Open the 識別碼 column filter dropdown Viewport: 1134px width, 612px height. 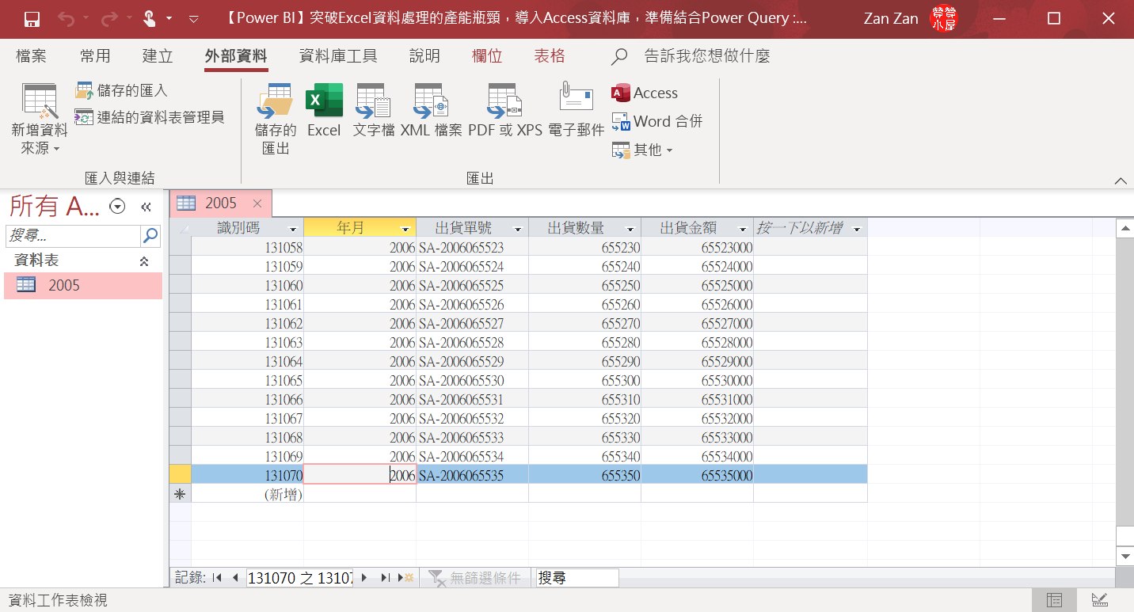(293, 229)
